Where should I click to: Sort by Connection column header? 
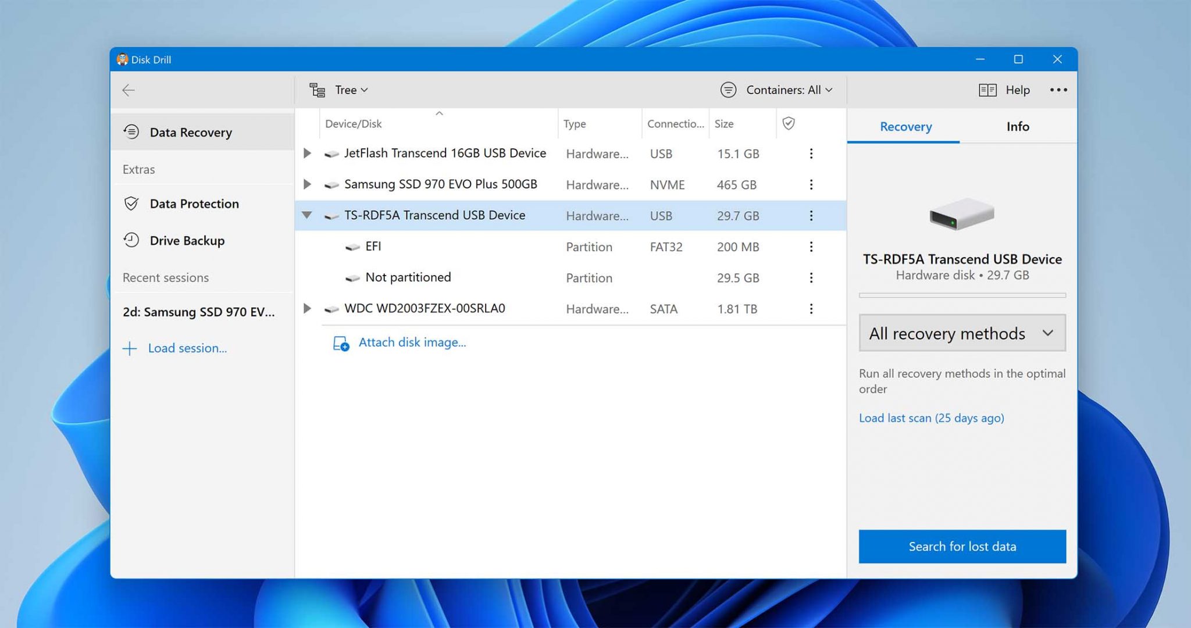675,124
